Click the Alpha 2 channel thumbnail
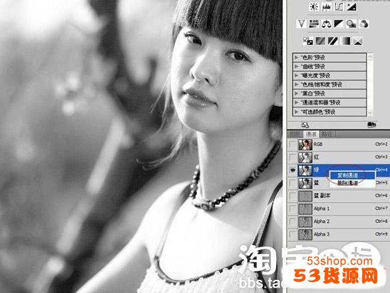This screenshot has height=293, width=390. click(305, 222)
